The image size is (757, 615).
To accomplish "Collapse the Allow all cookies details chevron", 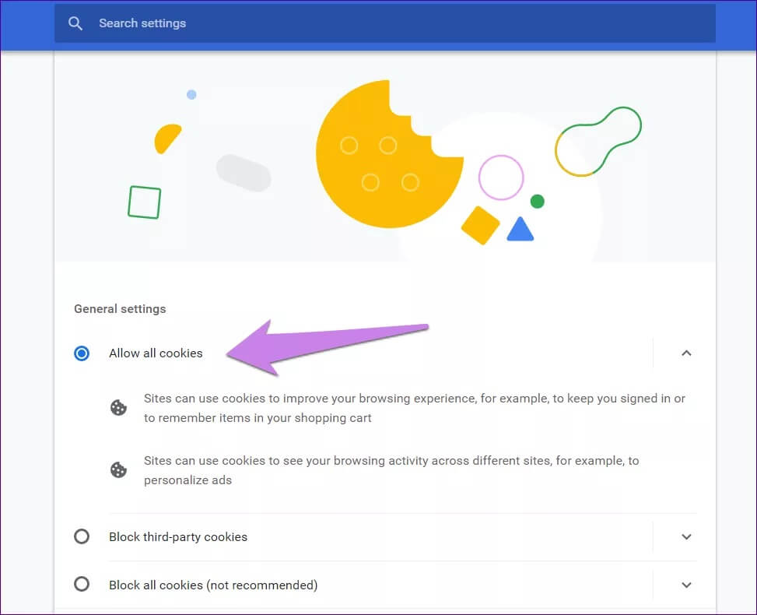I will tap(686, 353).
